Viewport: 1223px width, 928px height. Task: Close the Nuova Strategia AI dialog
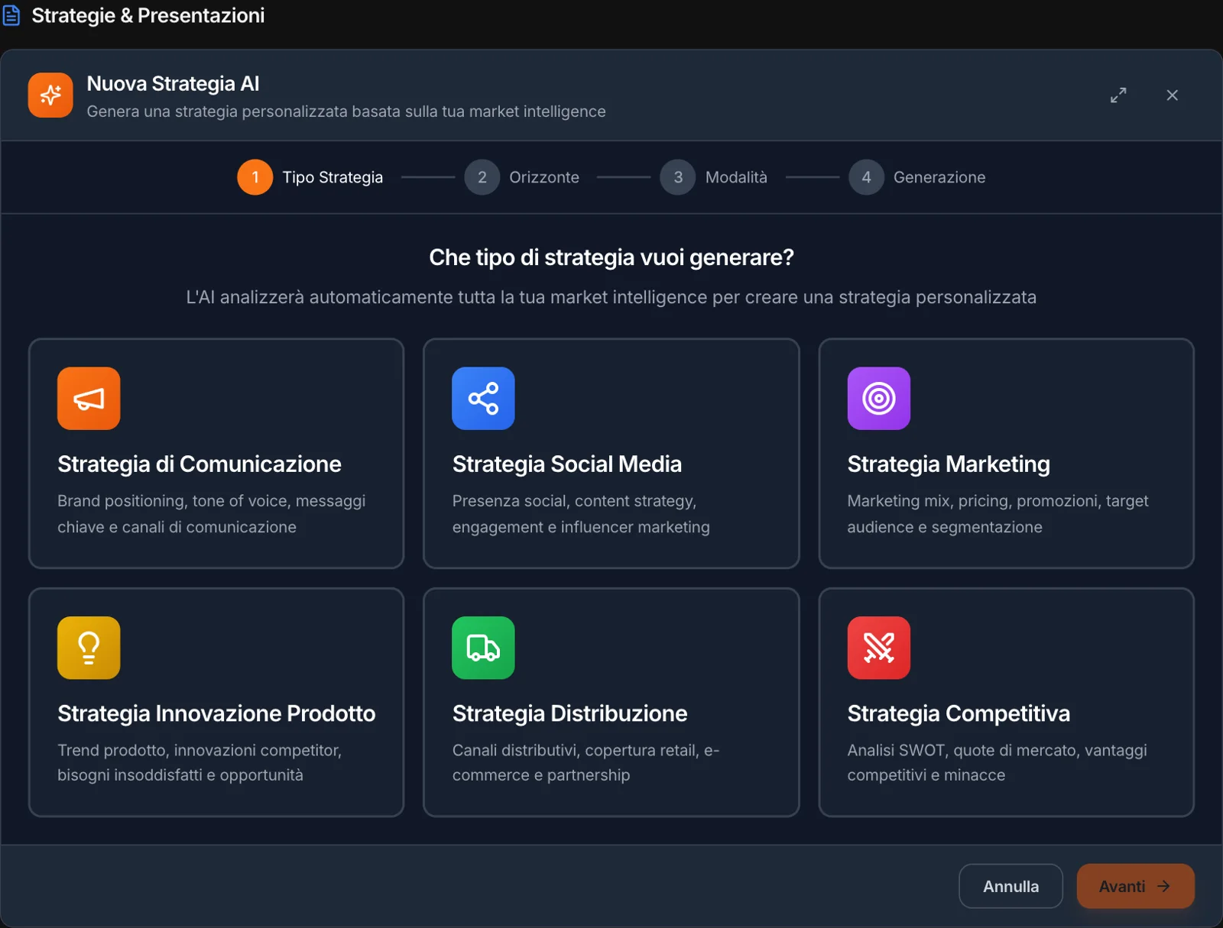tap(1172, 95)
